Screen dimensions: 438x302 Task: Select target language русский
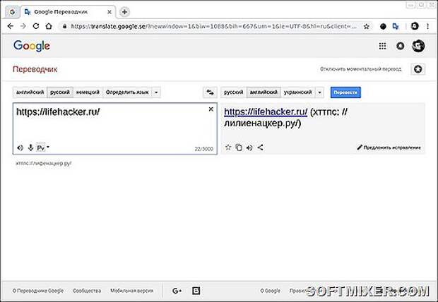234,92
